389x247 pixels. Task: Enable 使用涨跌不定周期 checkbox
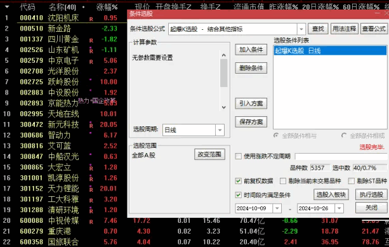pos(238,156)
